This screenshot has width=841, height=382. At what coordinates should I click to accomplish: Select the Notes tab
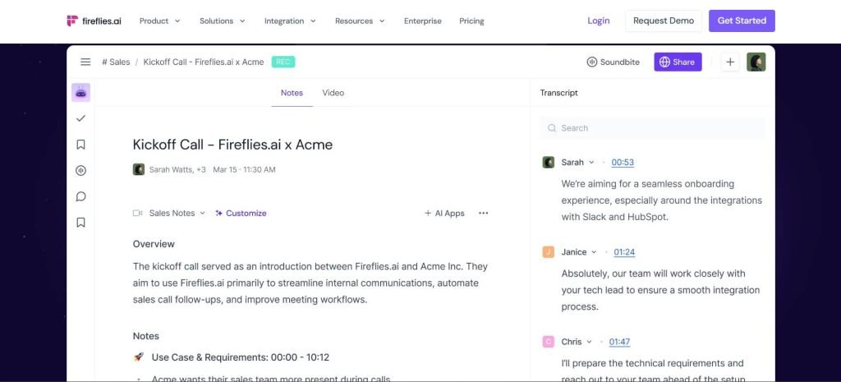pos(292,93)
